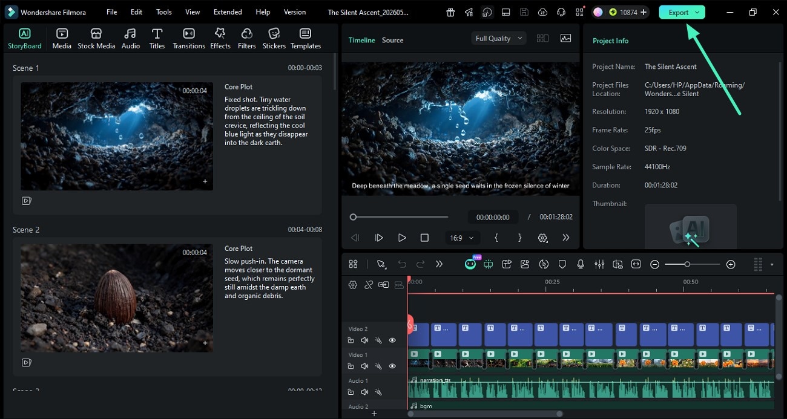Image resolution: width=787 pixels, height=419 pixels.
Task: Open the Stickers tab
Action: [274, 39]
